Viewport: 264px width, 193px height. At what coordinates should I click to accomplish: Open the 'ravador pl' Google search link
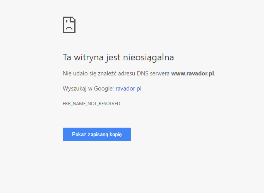click(x=129, y=89)
